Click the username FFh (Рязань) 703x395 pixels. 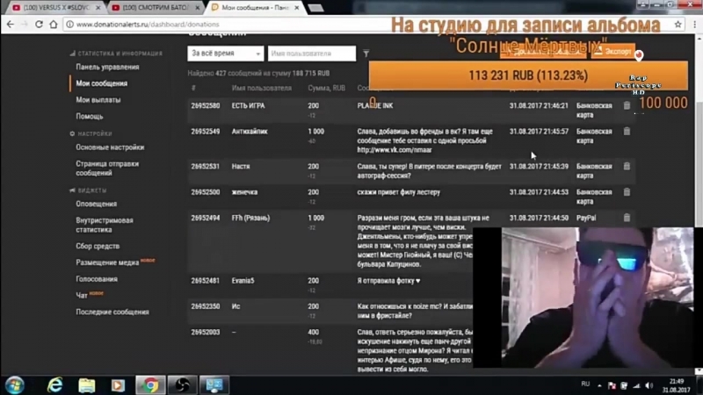(250, 218)
